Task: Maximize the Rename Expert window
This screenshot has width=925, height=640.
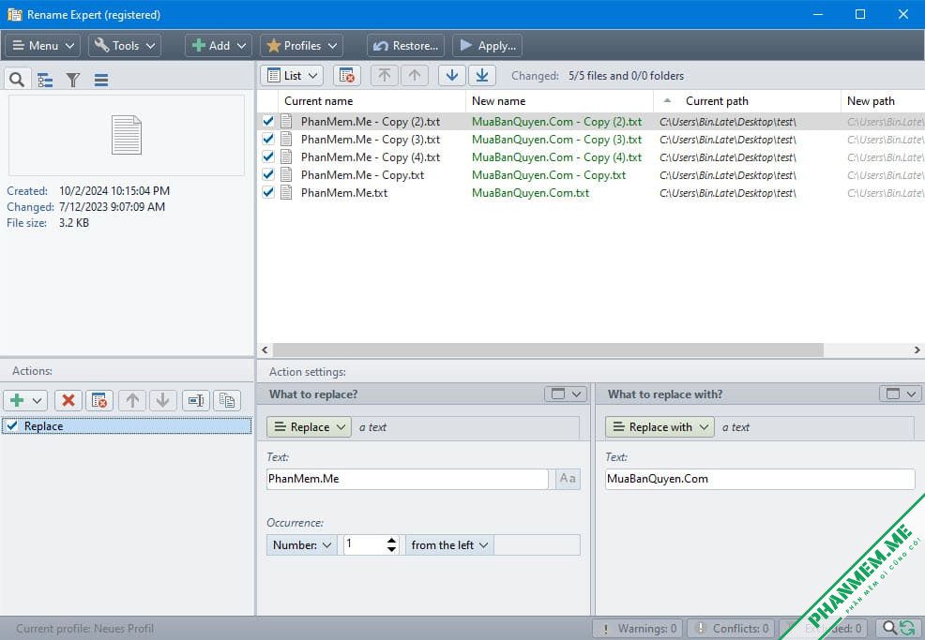Action: pos(860,14)
